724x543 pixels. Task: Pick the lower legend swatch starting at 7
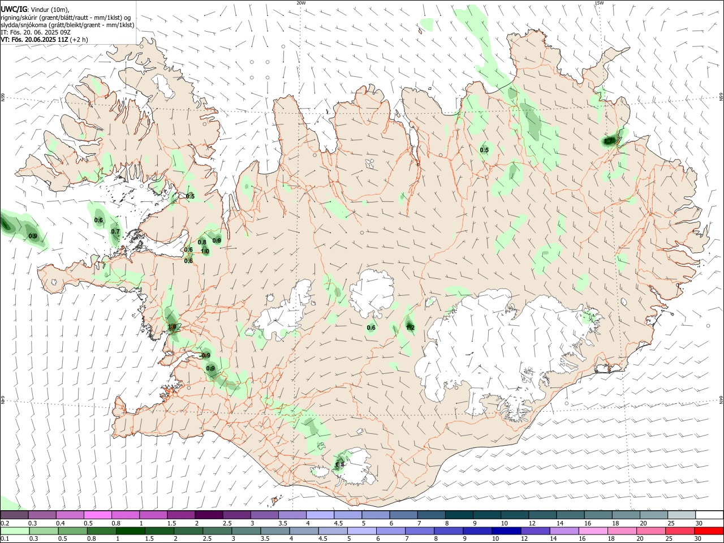click(x=420, y=531)
